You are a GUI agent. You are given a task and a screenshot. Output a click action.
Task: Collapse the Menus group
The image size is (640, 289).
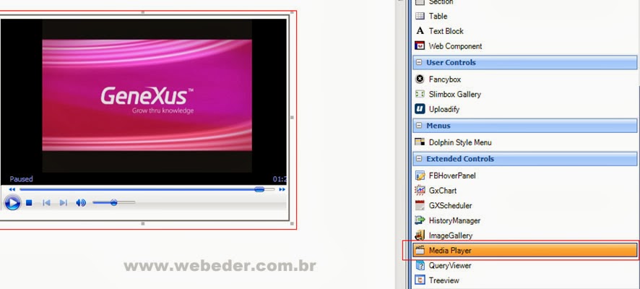pos(419,126)
